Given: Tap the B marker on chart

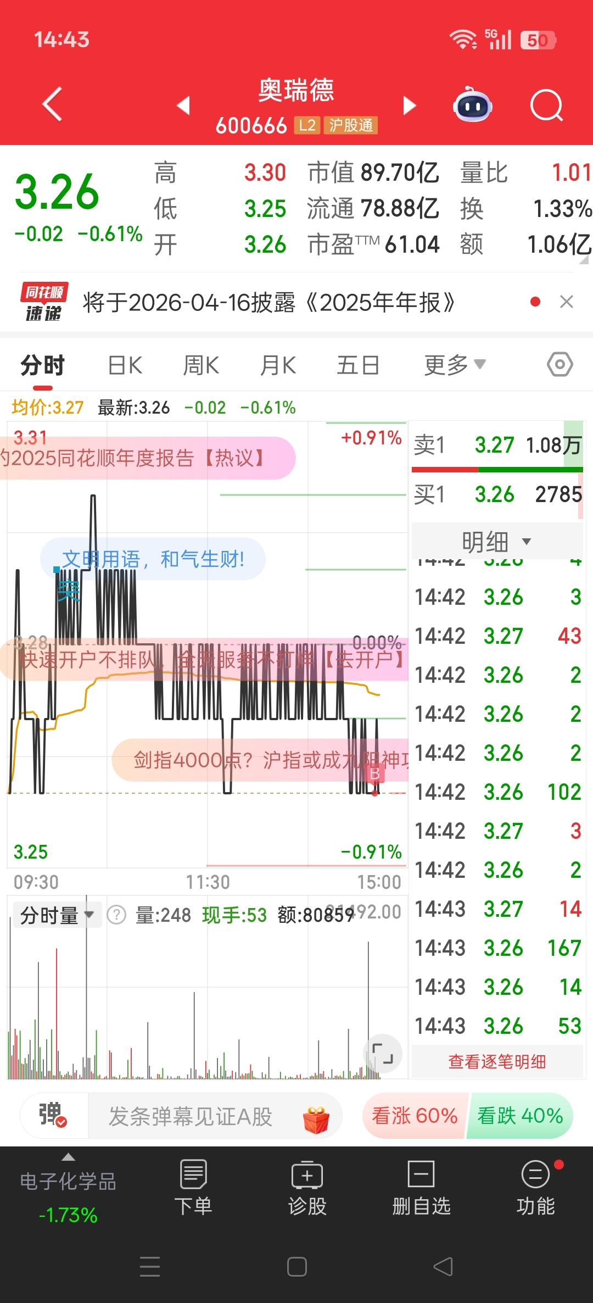Looking at the screenshot, I should pos(374,773).
